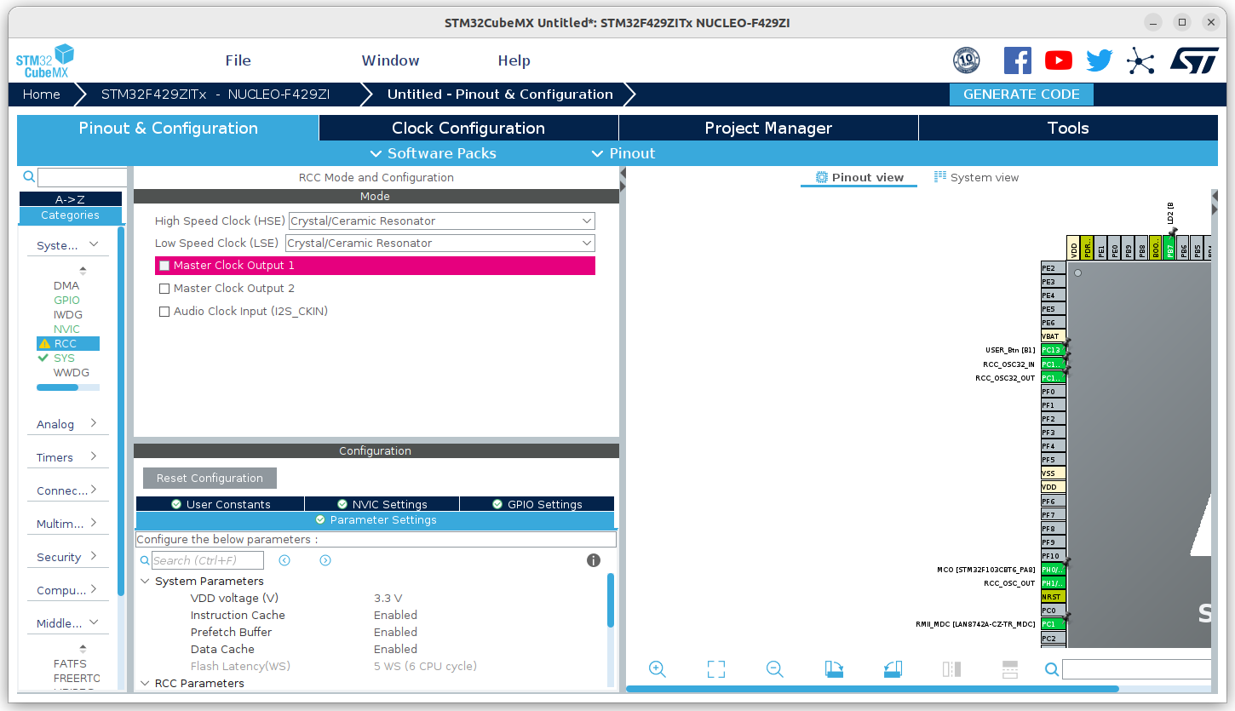Rotate chip counter-clockwise in pinout view
Image resolution: width=1235 pixels, height=711 pixels.
pos(893,669)
